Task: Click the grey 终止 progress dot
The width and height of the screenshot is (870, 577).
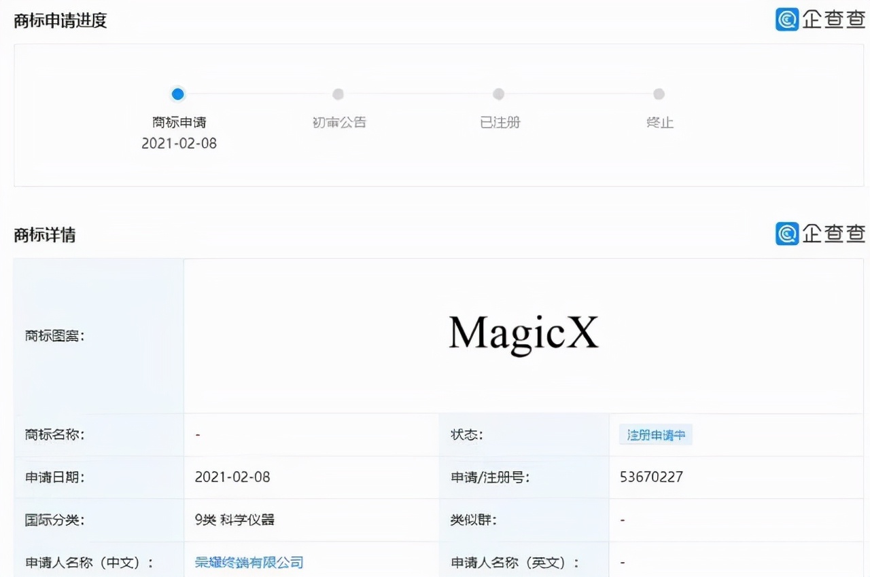Action: point(659,94)
